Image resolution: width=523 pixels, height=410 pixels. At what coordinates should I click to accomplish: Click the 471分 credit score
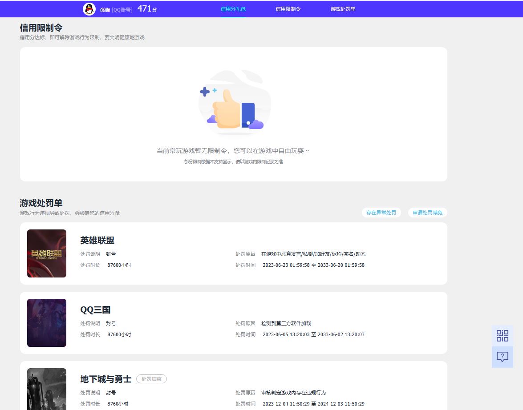147,9
